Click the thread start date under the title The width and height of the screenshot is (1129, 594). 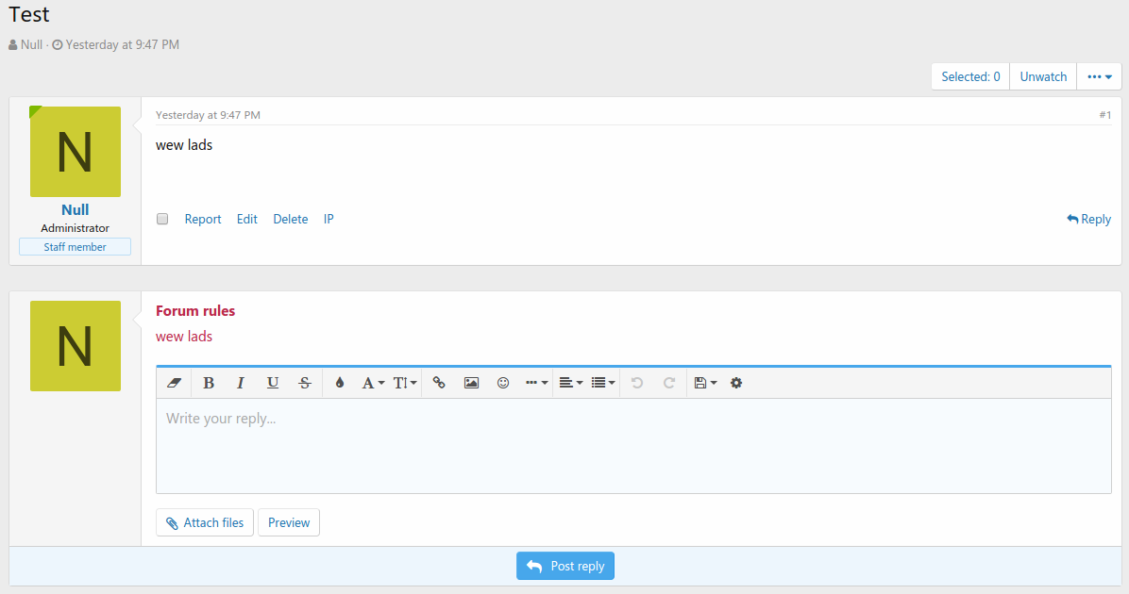[123, 44]
